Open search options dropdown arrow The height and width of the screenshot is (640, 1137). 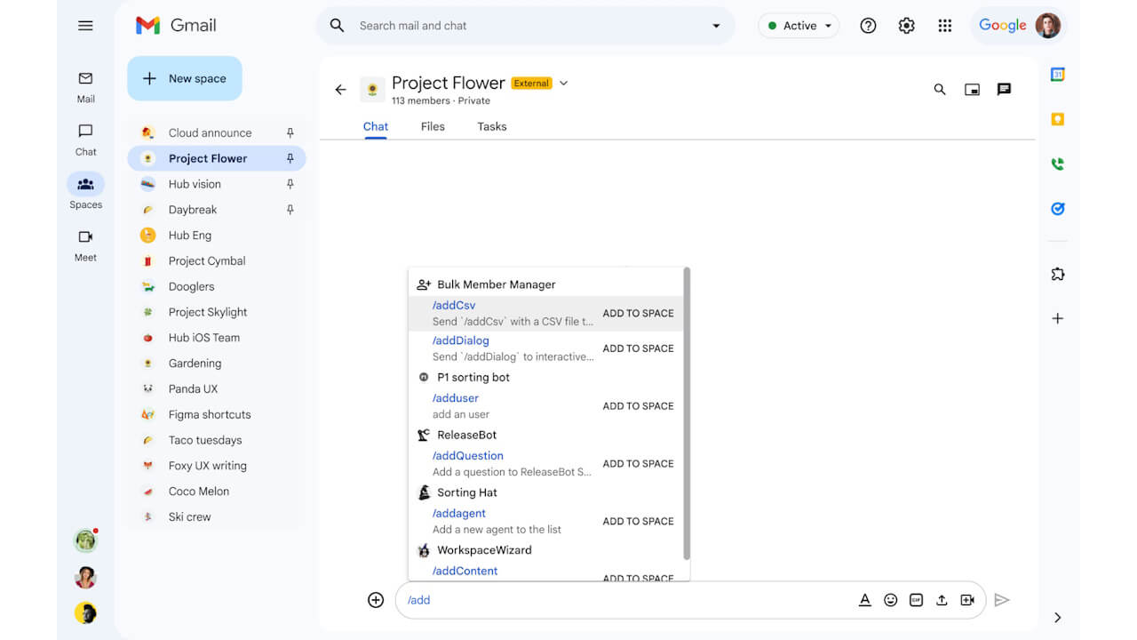pyautogui.click(x=716, y=26)
